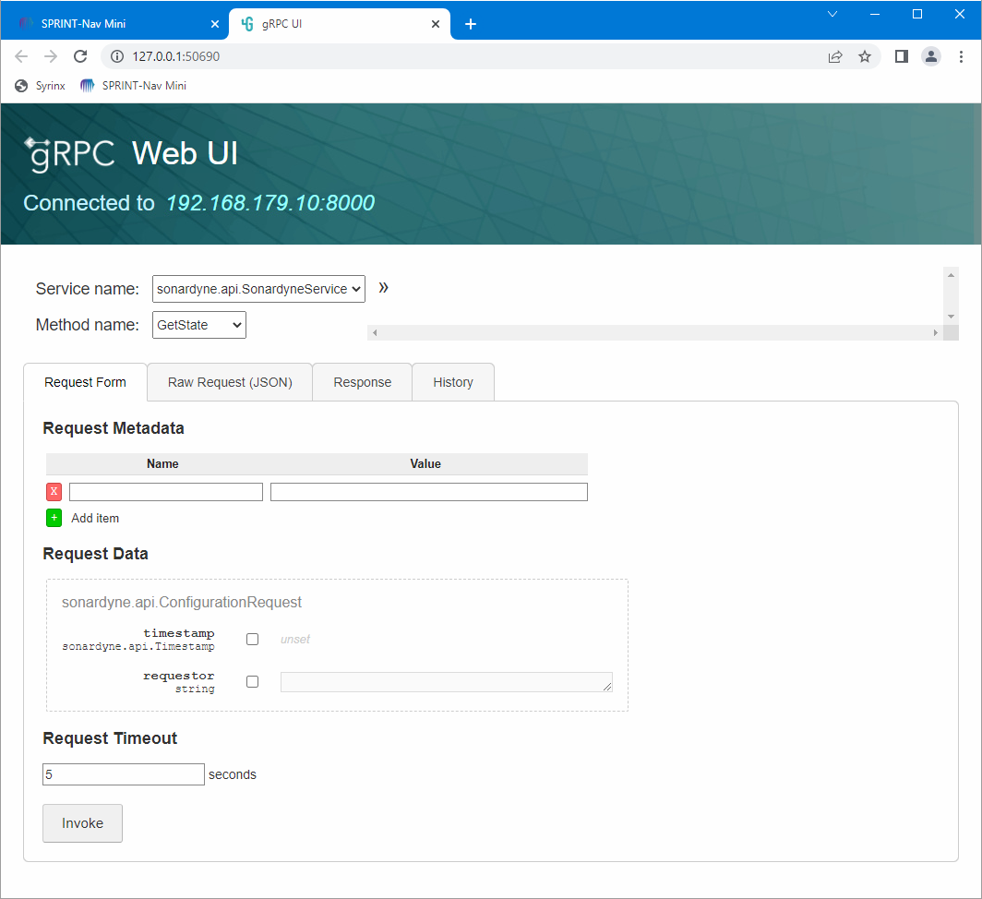Open the SPRINT-Nav Mini bookmark
This screenshot has width=982, height=899.
point(134,86)
